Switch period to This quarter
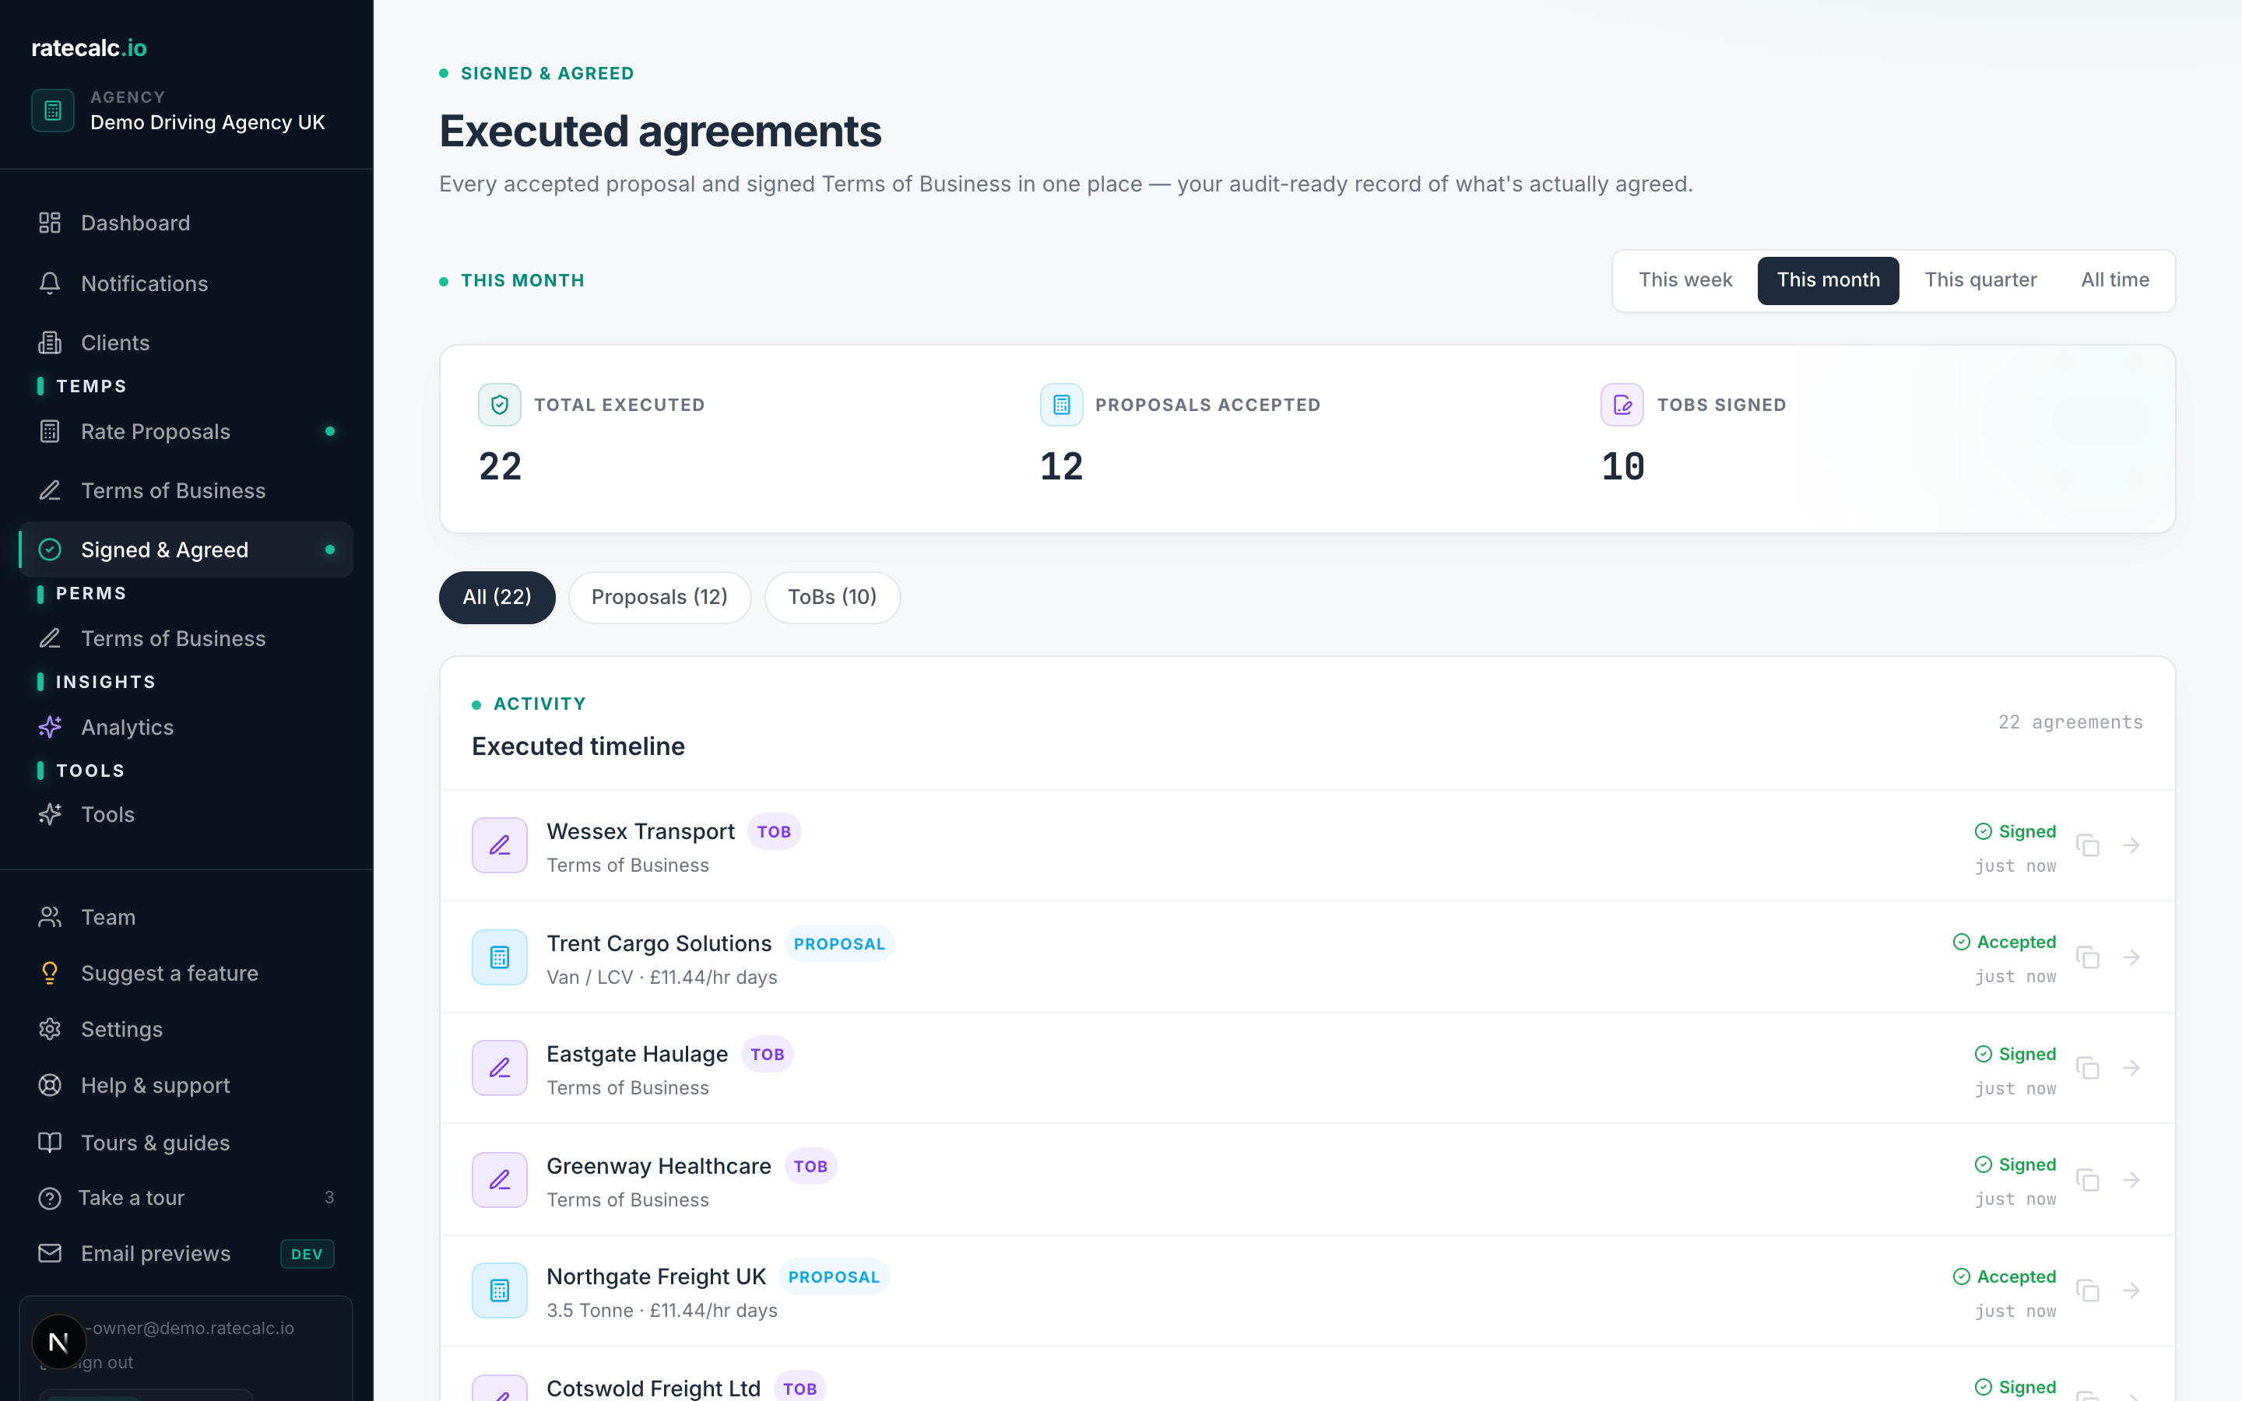This screenshot has height=1401, width=2242. click(x=1980, y=280)
